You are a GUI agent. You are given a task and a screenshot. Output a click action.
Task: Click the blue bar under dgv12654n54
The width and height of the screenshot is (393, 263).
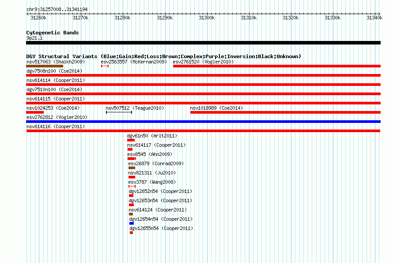point(132,223)
